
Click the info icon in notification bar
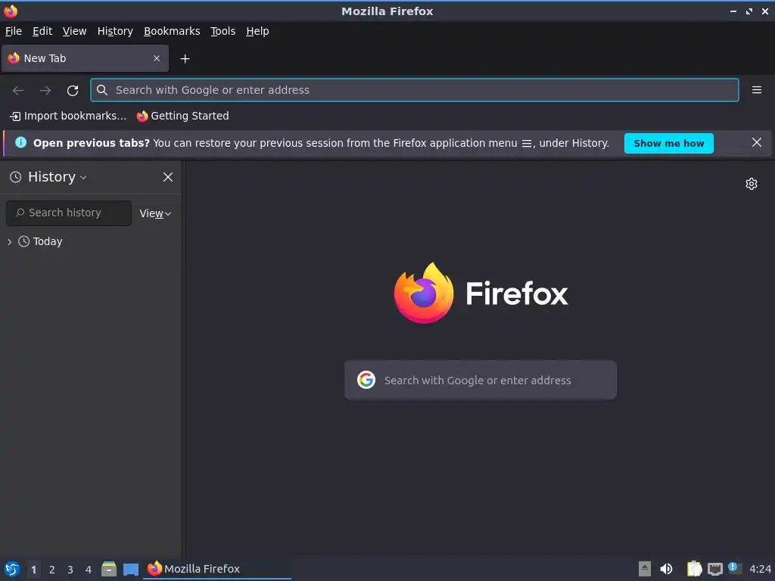click(20, 143)
